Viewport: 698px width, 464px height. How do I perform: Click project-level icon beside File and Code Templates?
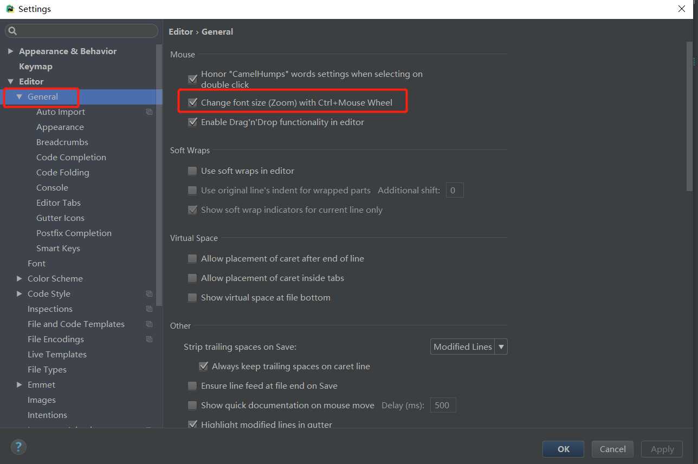point(149,324)
